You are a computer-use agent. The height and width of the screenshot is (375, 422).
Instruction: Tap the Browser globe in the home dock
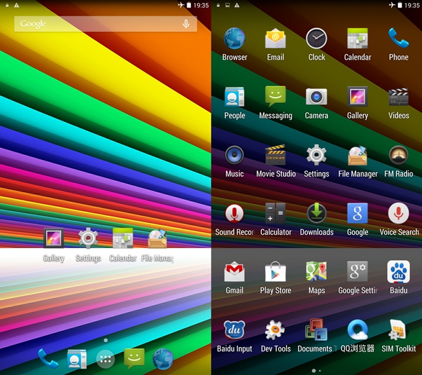pos(163,359)
